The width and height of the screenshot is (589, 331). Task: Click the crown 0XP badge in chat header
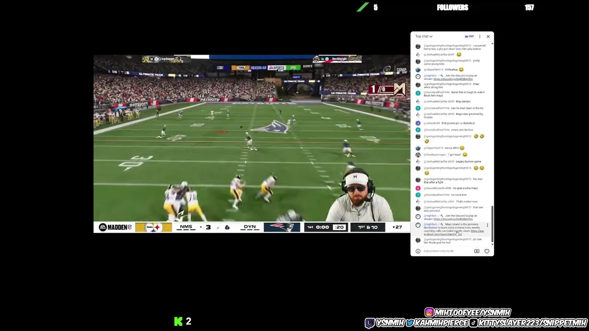[469, 36]
